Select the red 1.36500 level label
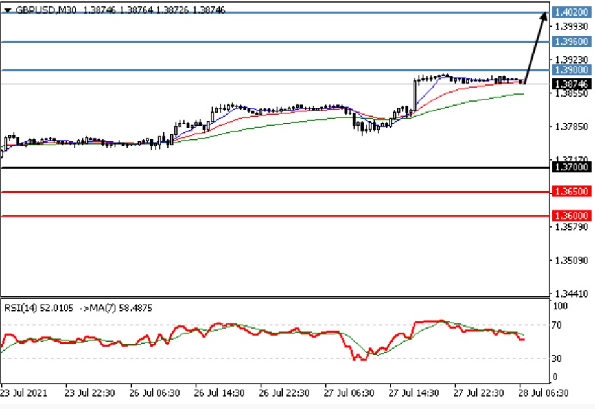595x409 pixels. pyautogui.click(x=572, y=192)
